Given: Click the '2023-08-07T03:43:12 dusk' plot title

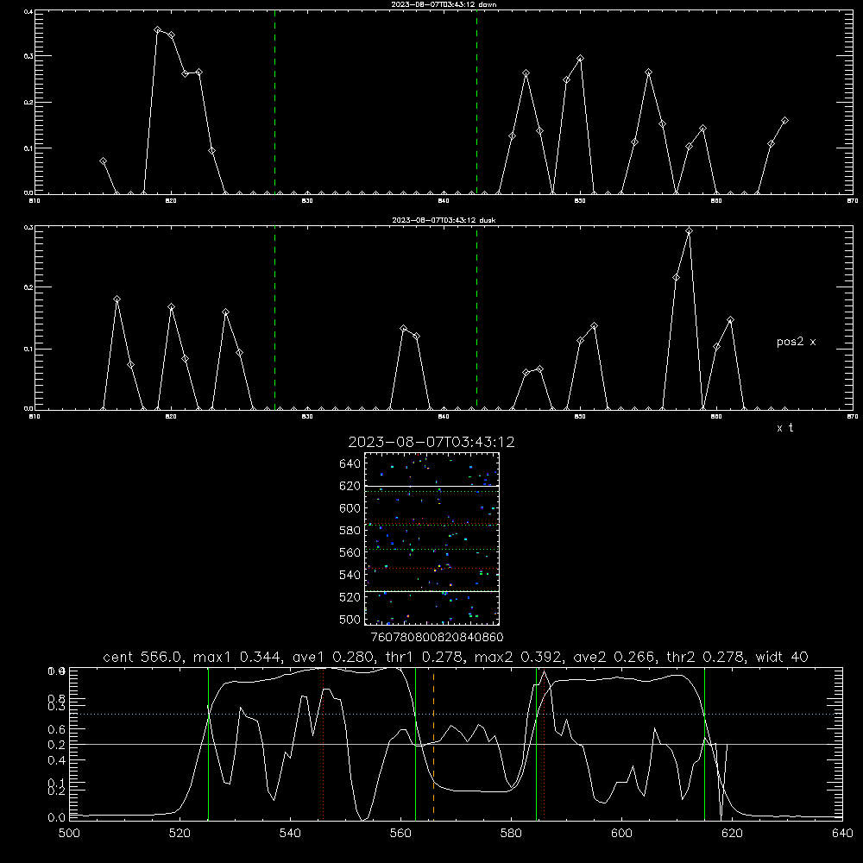Looking at the screenshot, I should tap(444, 220).
